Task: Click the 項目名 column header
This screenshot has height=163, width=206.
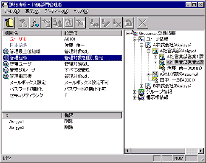Action: click(32, 33)
